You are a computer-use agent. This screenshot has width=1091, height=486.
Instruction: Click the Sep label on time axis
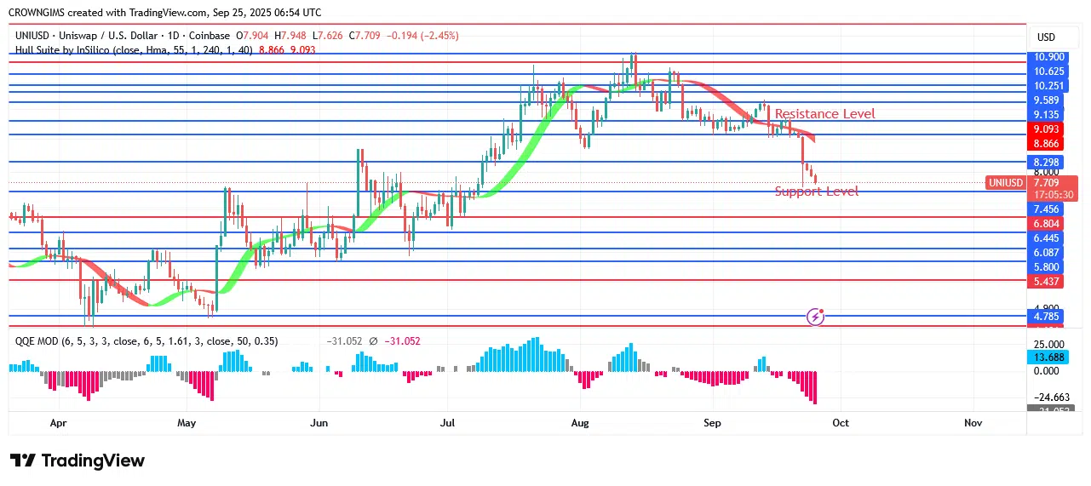[x=713, y=422]
